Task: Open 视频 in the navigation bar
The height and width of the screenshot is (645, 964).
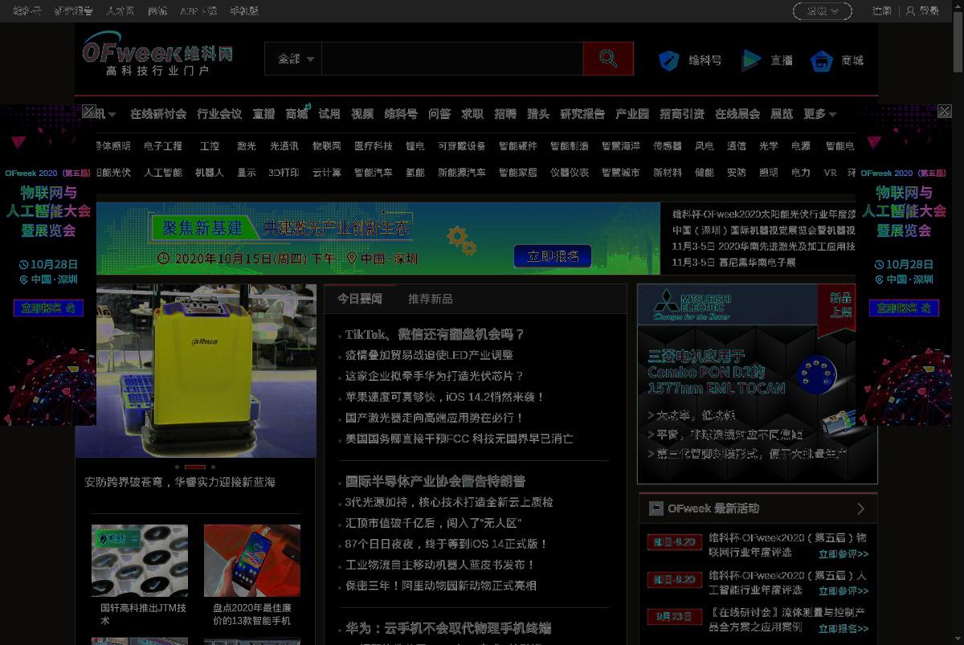Action: point(362,114)
